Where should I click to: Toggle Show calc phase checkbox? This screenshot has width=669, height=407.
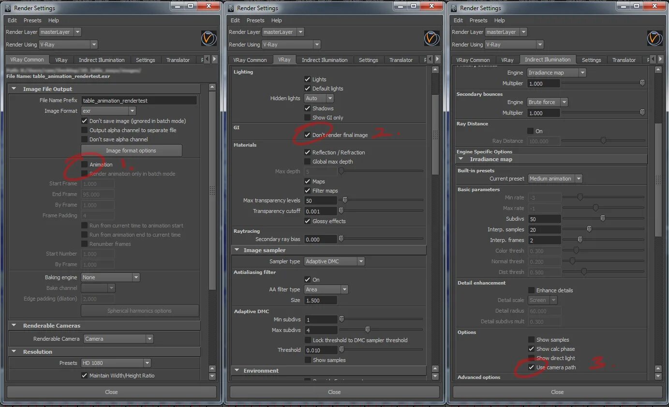click(531, 349)
